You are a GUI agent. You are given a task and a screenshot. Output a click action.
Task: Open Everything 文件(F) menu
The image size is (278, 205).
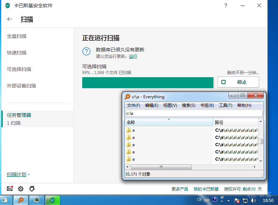(134, 105)
